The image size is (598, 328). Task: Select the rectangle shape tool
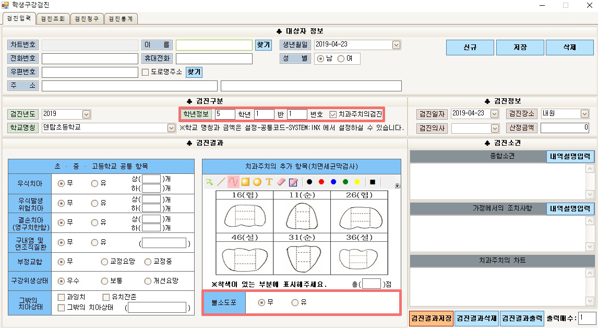pyautogui.click(x=245, y=182)
